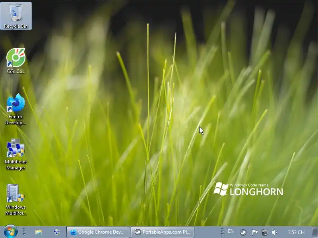The width and height of the screenshot is (318, 238).
Task: Switch to PortableApps.com Platform taskbar window
Action: pos(163,232)
